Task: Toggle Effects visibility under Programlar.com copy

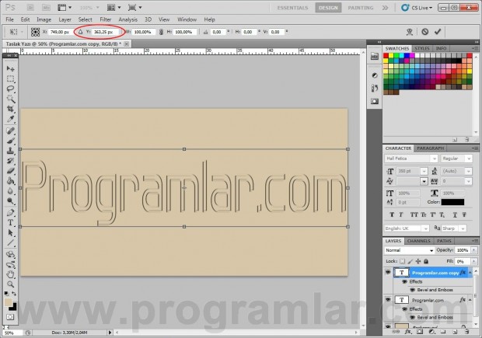Action: point(404,281)
